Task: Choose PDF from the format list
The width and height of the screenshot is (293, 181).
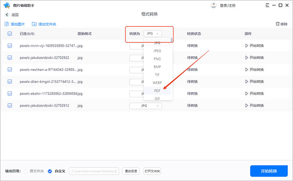Action: pos(157,91)
